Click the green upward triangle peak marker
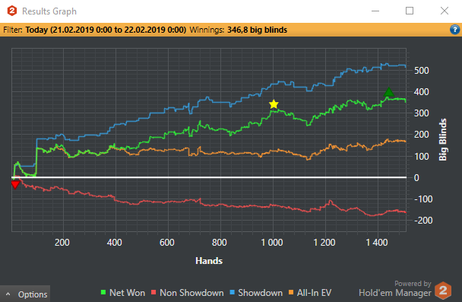The image size is (462, 302). click(x=389, y=92)
